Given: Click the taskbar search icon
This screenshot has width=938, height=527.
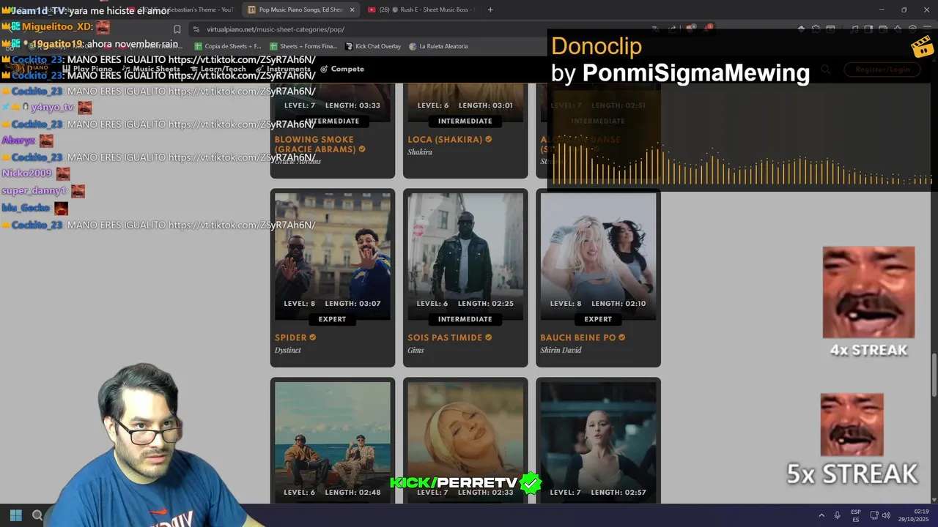Looking at the screenshot, I should click(x=37, y=515).
